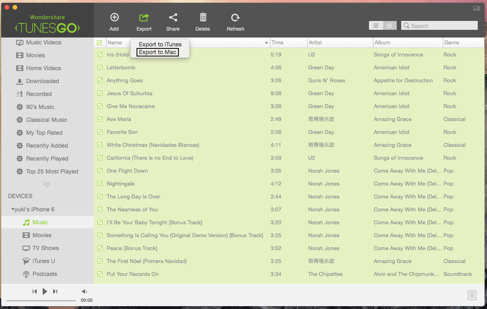This screenshot has width=487, height=309.
Task: Switch to list view icon
Action: click(390, 25)
